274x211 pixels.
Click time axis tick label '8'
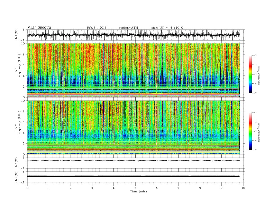pos(200,188)
